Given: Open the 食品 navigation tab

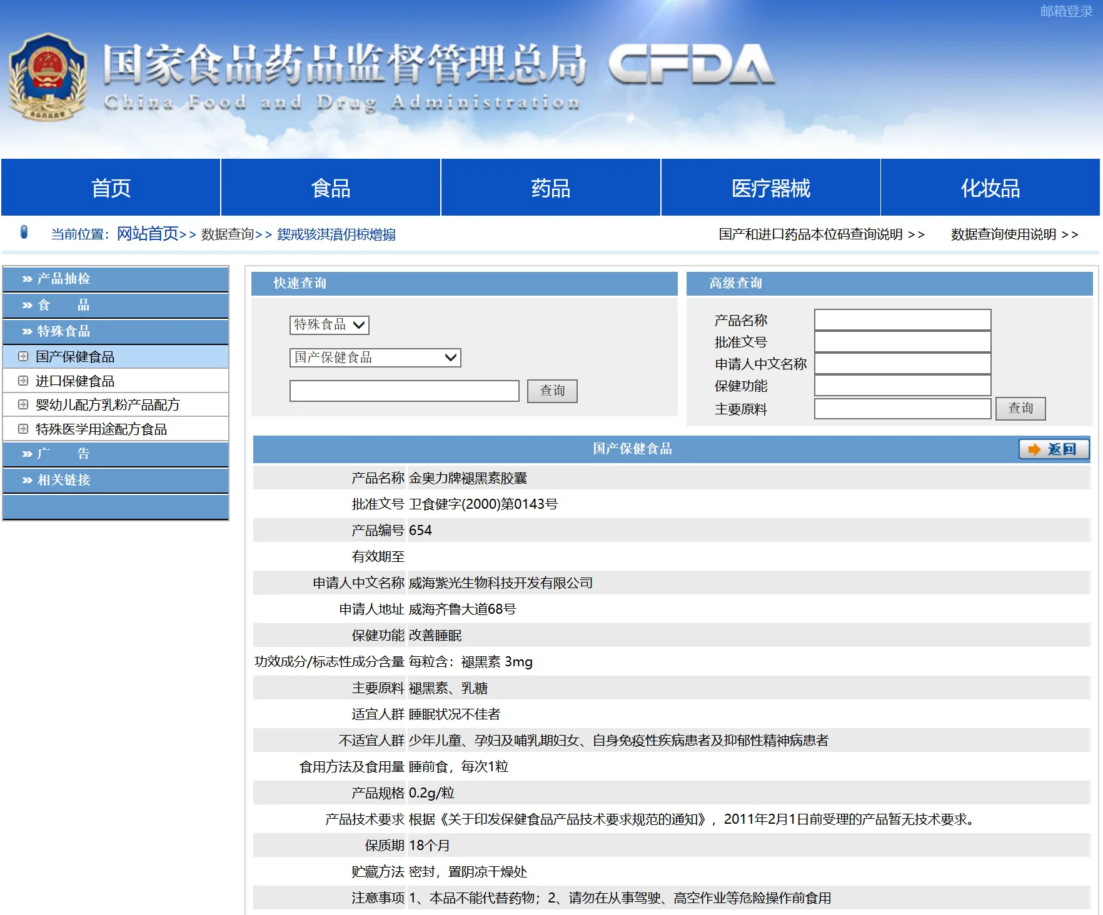Looking at the screenshot, I should coord(331,187).
